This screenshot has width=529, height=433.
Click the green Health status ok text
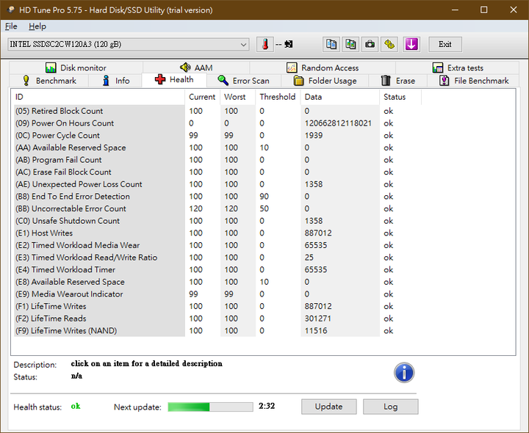(x=76, y=406)
